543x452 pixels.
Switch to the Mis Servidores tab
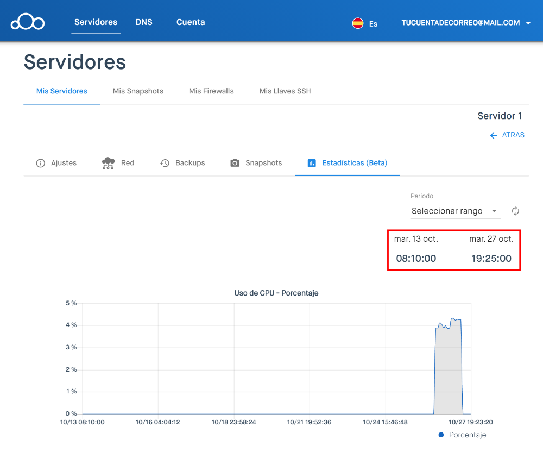pos(62,91)
